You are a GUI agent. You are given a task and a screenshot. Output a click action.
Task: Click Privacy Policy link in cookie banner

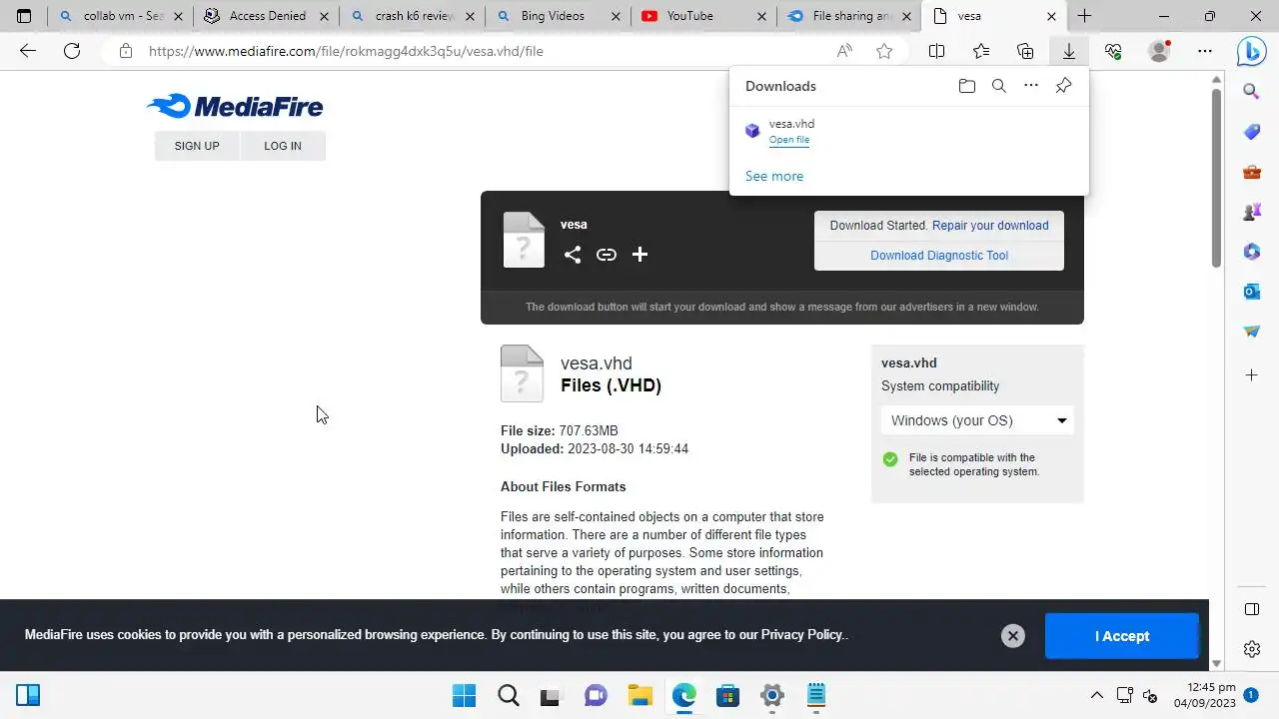pyautogui.click(x=802, y=635)
